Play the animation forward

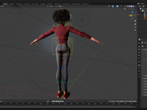(59, 101)
